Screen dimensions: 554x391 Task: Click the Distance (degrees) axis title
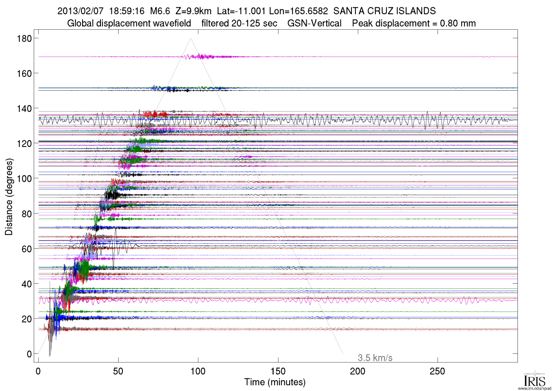[9, 197]
